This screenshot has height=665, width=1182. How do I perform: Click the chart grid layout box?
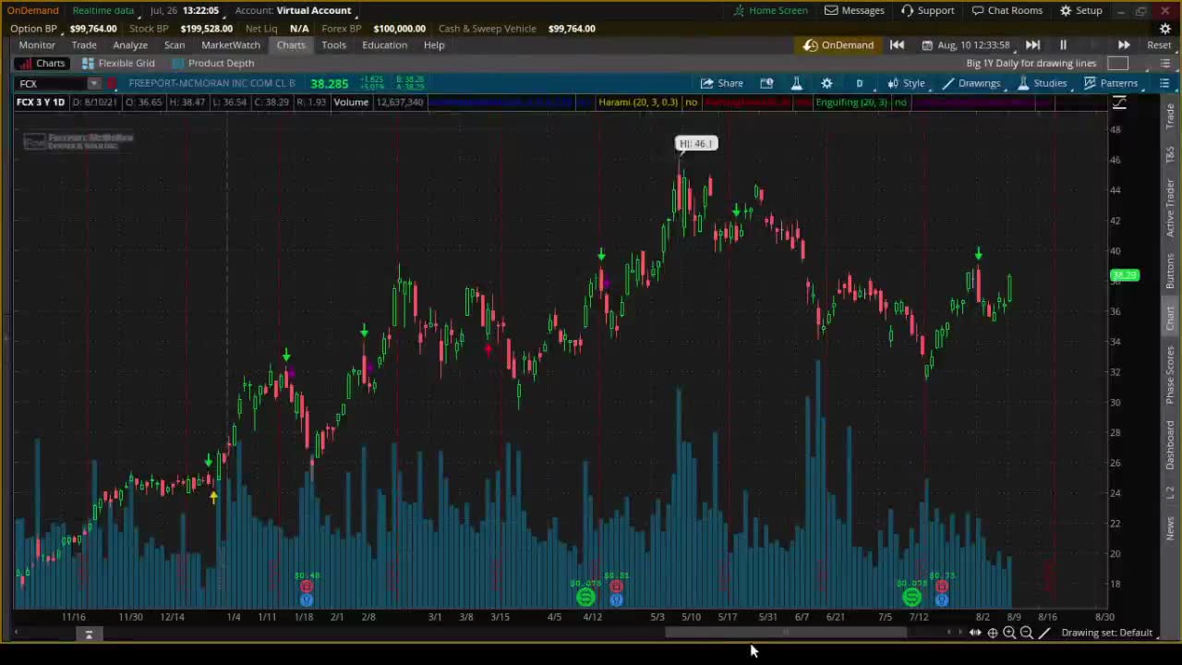point(1117,63)
